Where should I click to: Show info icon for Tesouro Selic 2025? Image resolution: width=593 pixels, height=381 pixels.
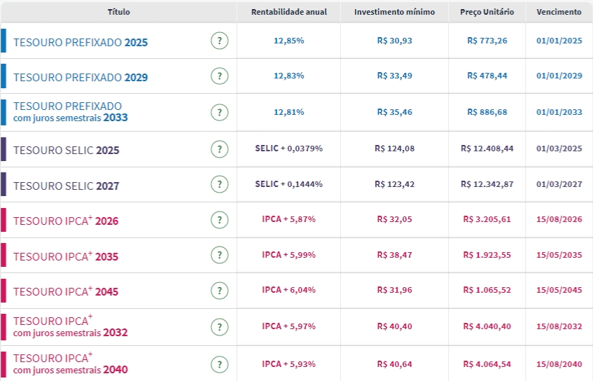219,149
